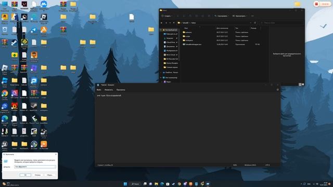Open the Windows Start menu
333x187 pixels.
125,184
